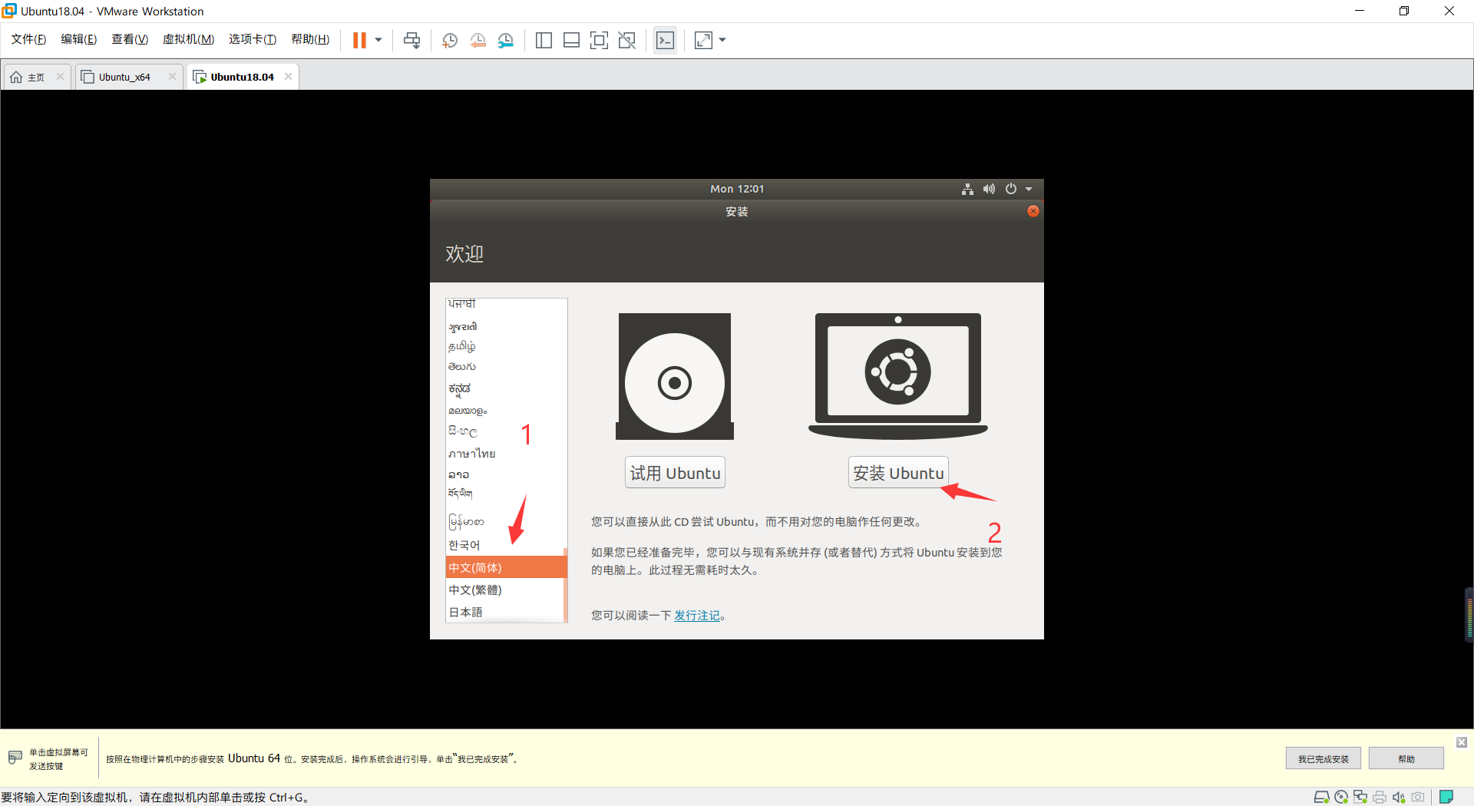Open the 文件(F) menu
Screen dimensions: 1474x806
click(x=28, y=39)
